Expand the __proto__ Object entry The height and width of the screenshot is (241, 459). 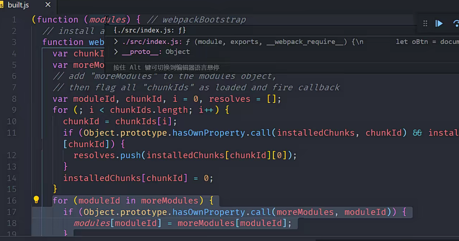(116, 52)
